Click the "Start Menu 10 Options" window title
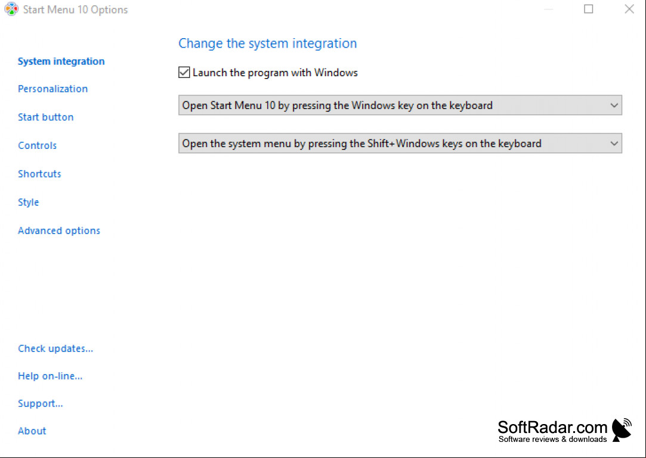 coord(75,10)
